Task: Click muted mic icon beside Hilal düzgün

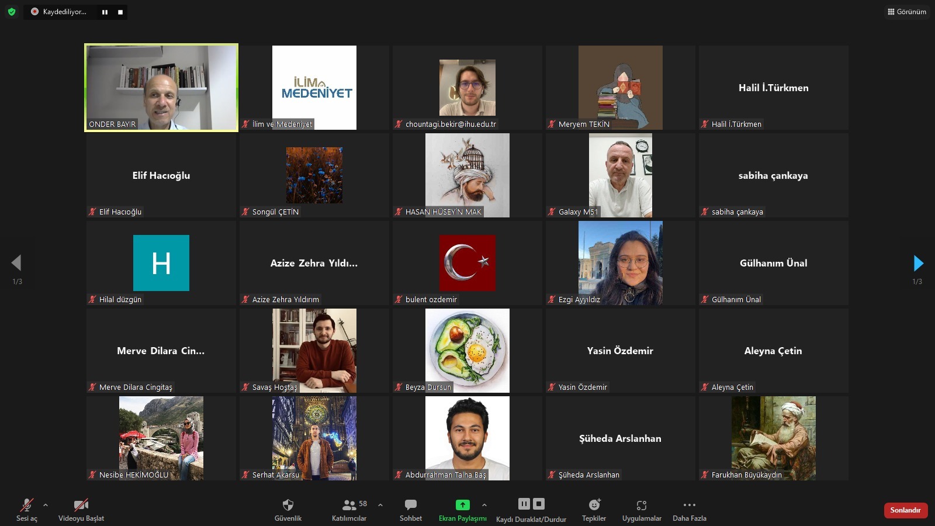Action: (92, 299)
